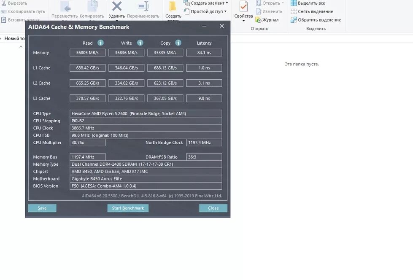Click the Delete (Удалить) red X icon
413x280 pixels.
click(x=117, y=6)
